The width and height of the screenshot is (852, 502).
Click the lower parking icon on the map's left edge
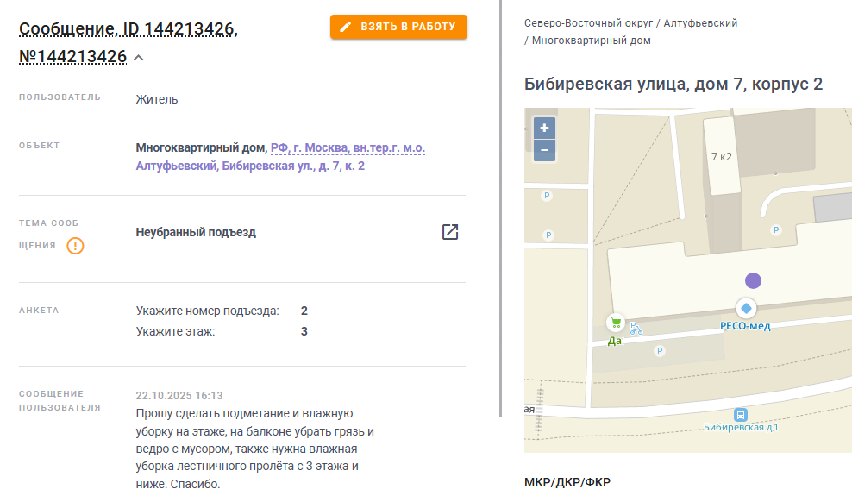[548, 235]
